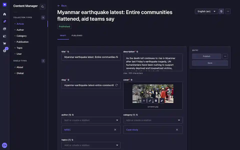Screen dimensions: 240x150
Task: Remove the MEEC author relation
Action: tap(115, 129)
